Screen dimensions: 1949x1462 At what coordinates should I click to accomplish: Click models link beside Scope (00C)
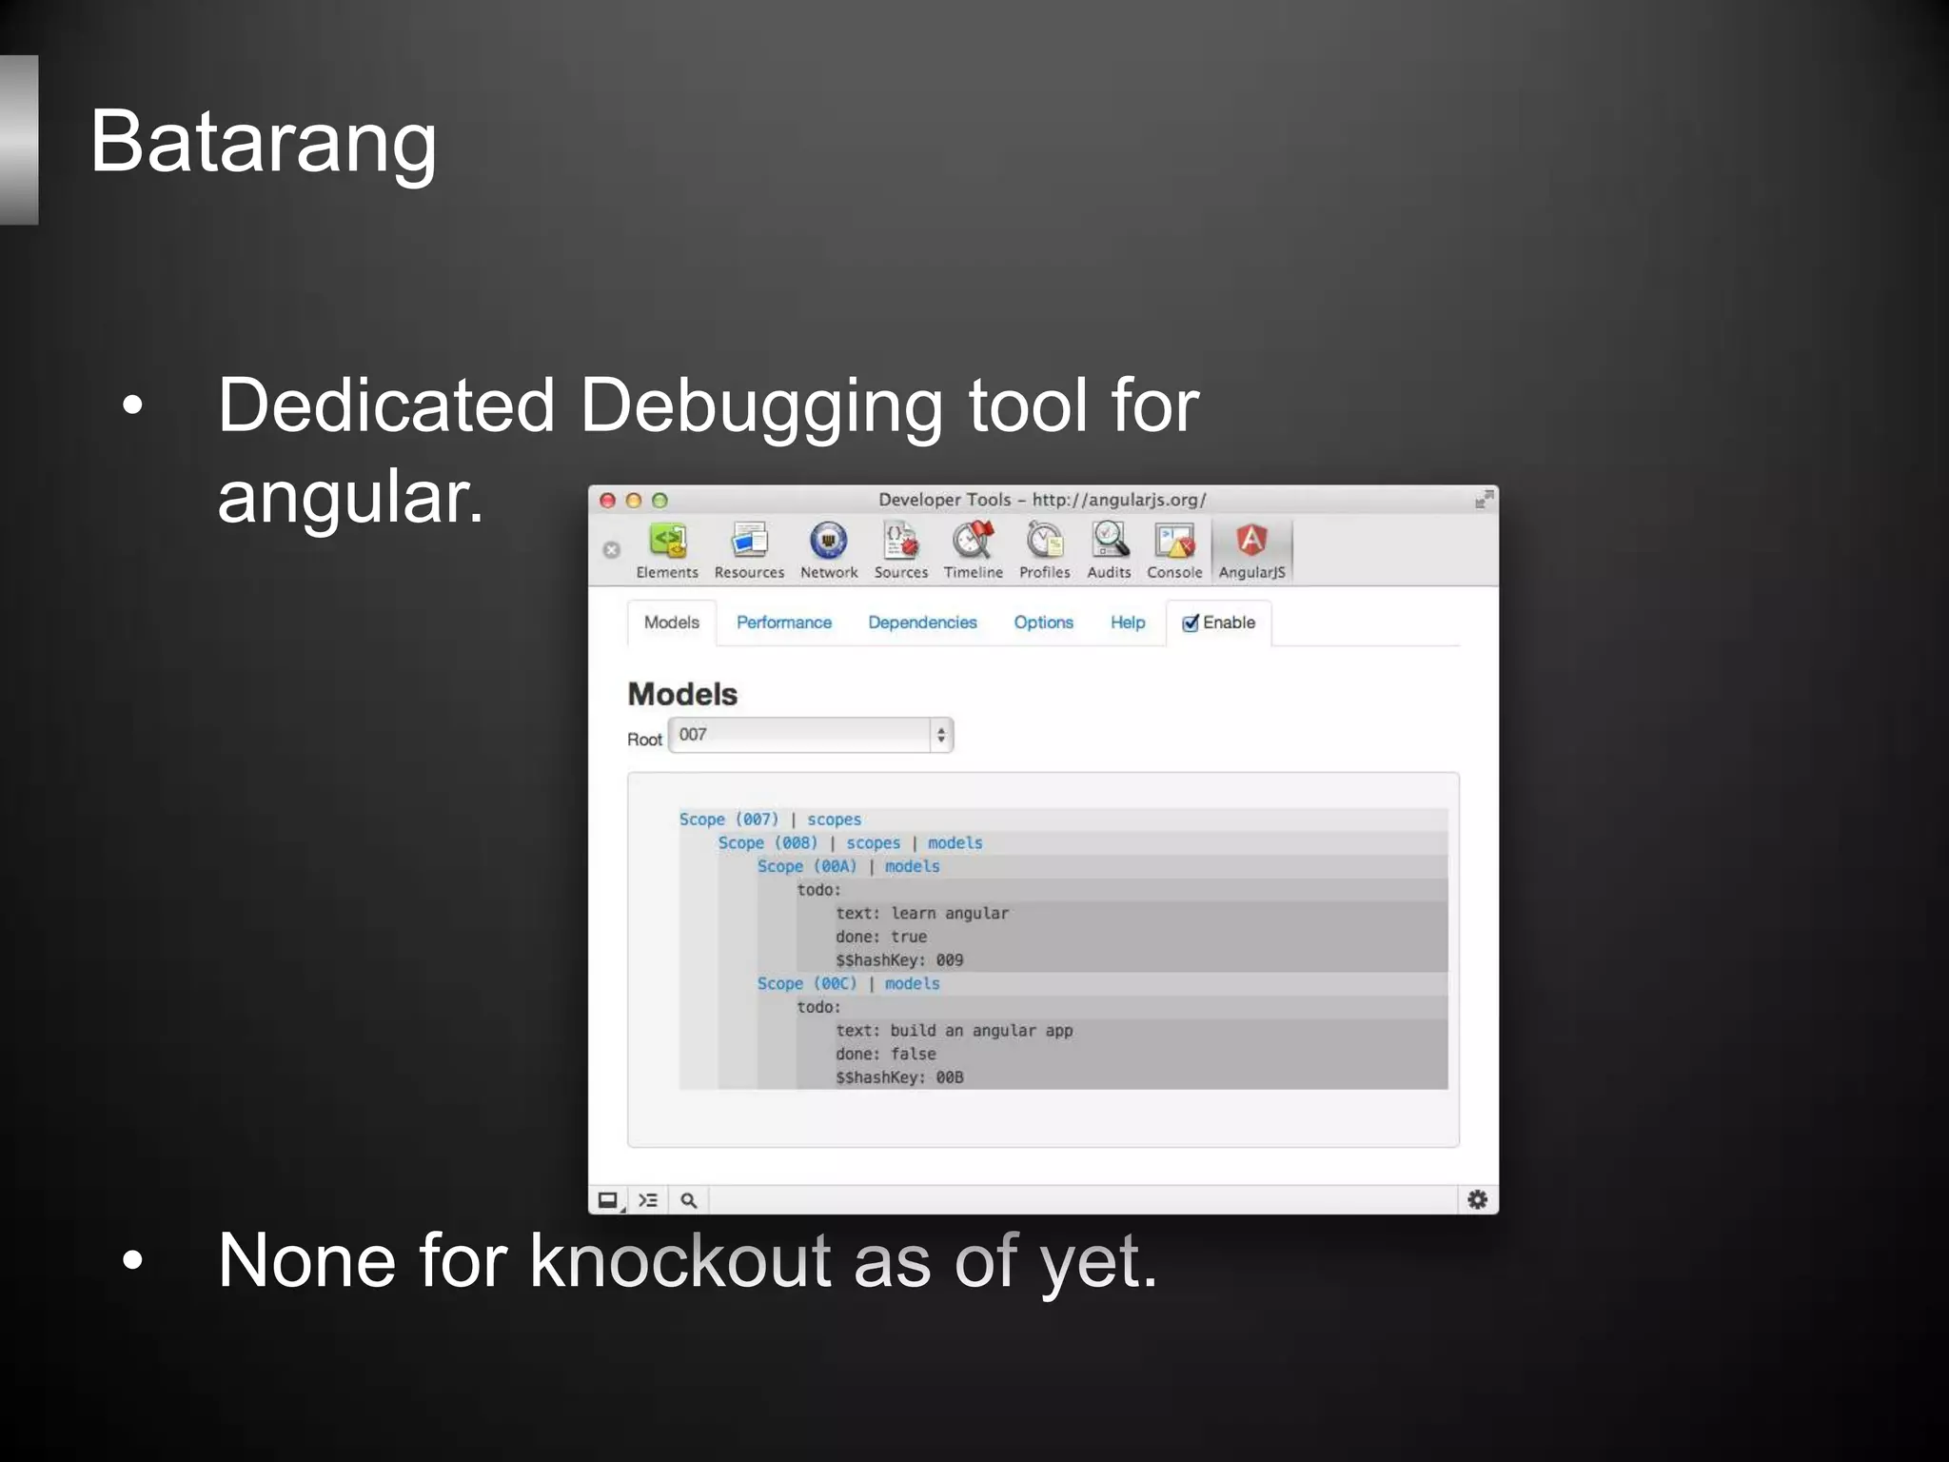tap(913, 983)
